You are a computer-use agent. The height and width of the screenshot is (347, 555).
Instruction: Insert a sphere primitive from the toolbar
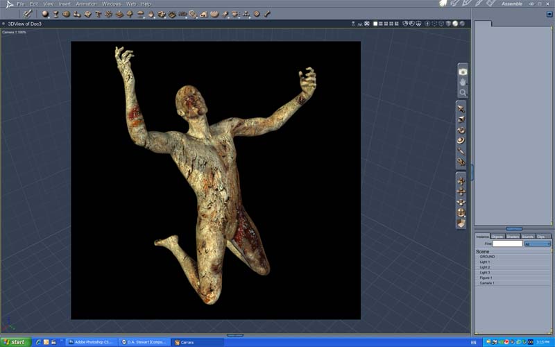click(x=45, y=14)
